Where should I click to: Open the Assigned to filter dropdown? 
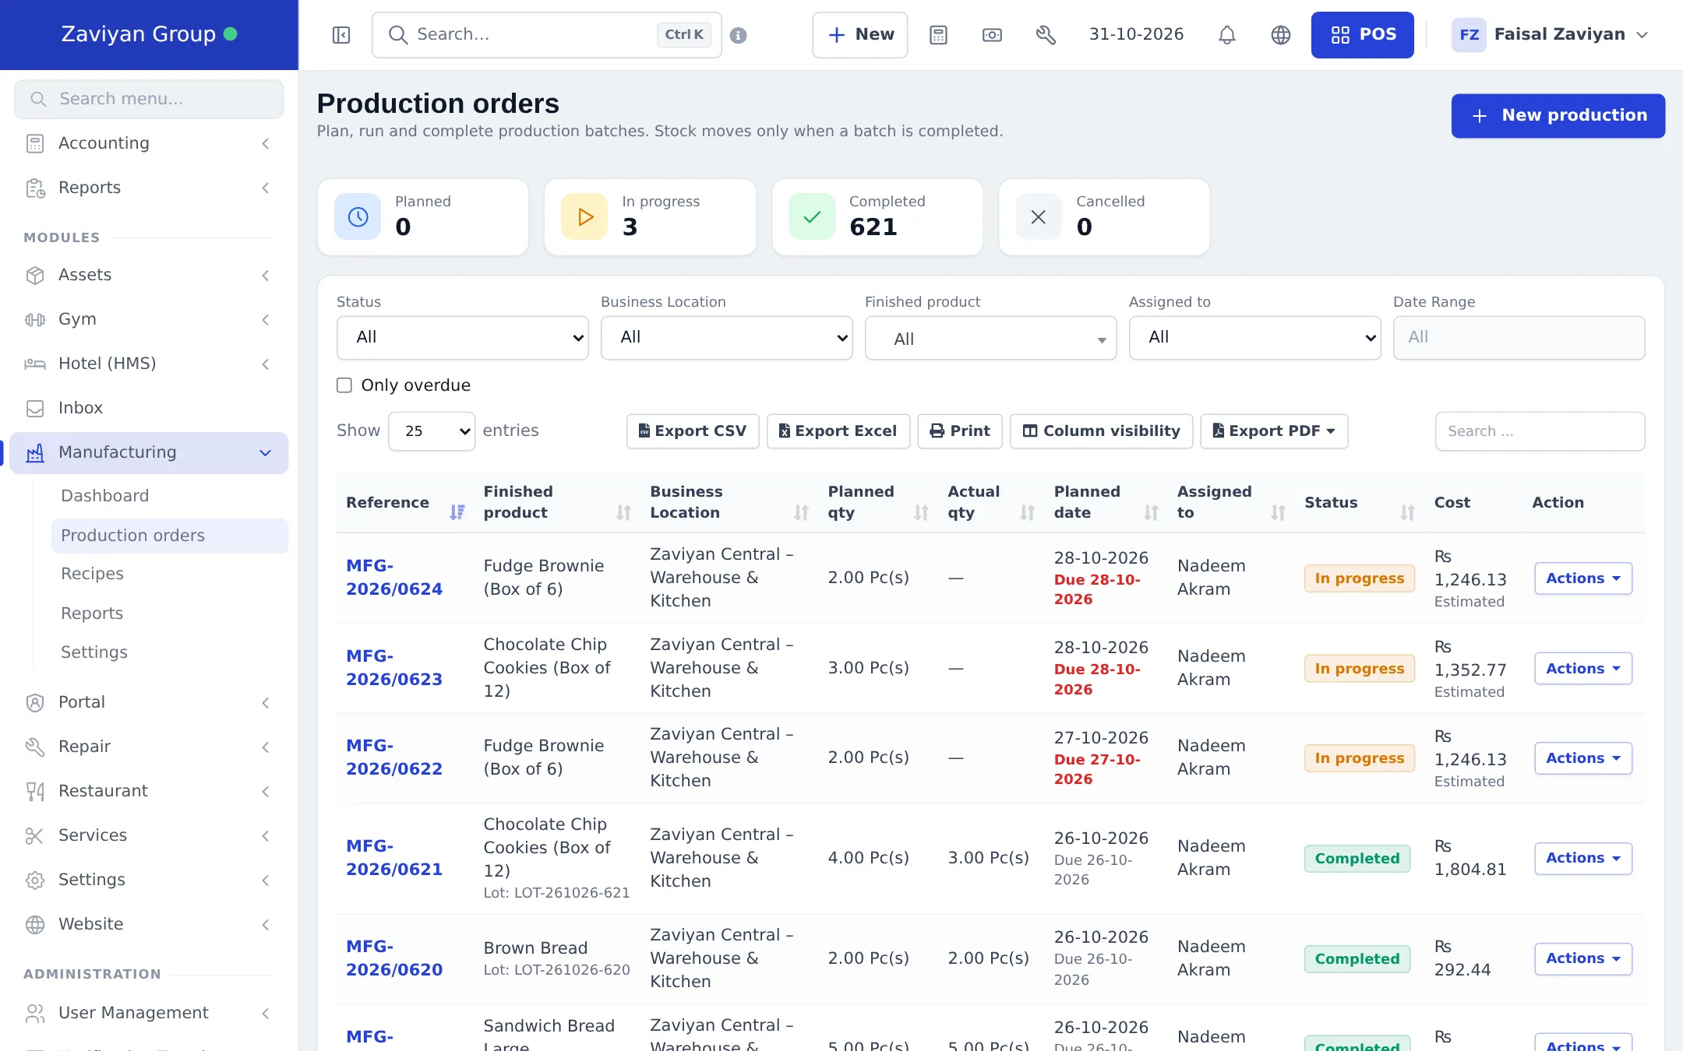[1255, 337]
